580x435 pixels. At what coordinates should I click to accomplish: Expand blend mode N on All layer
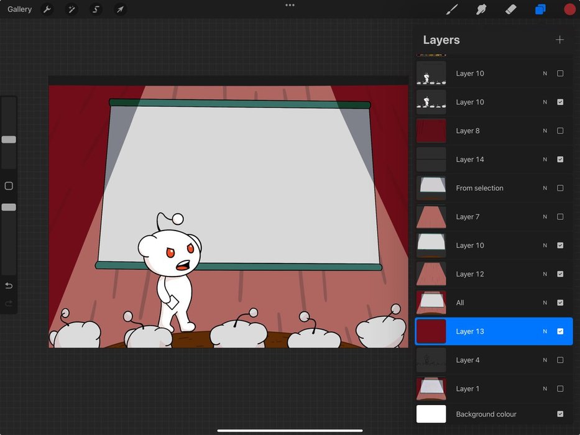tap(545, 303)
